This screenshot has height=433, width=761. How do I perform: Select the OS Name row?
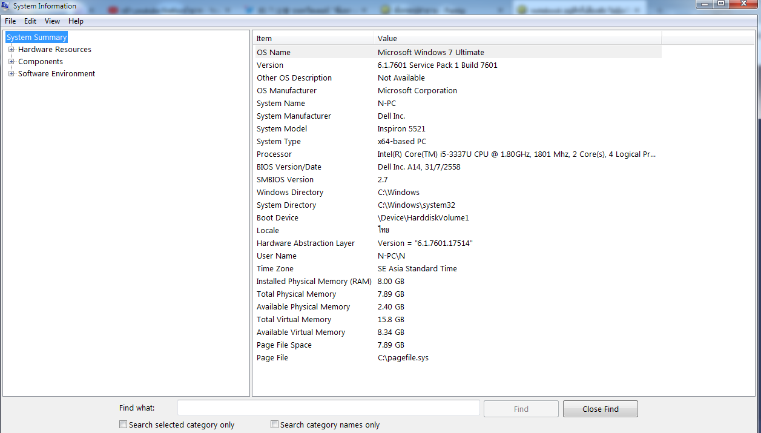457,53
